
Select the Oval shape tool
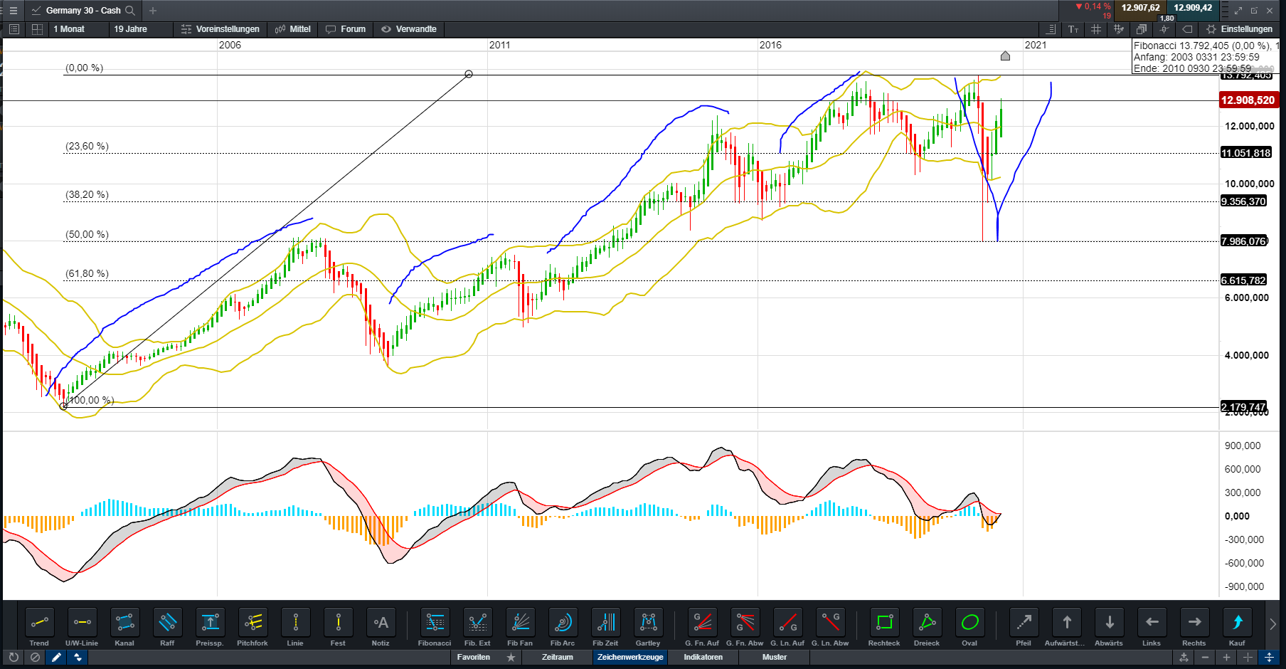(969, 626)
